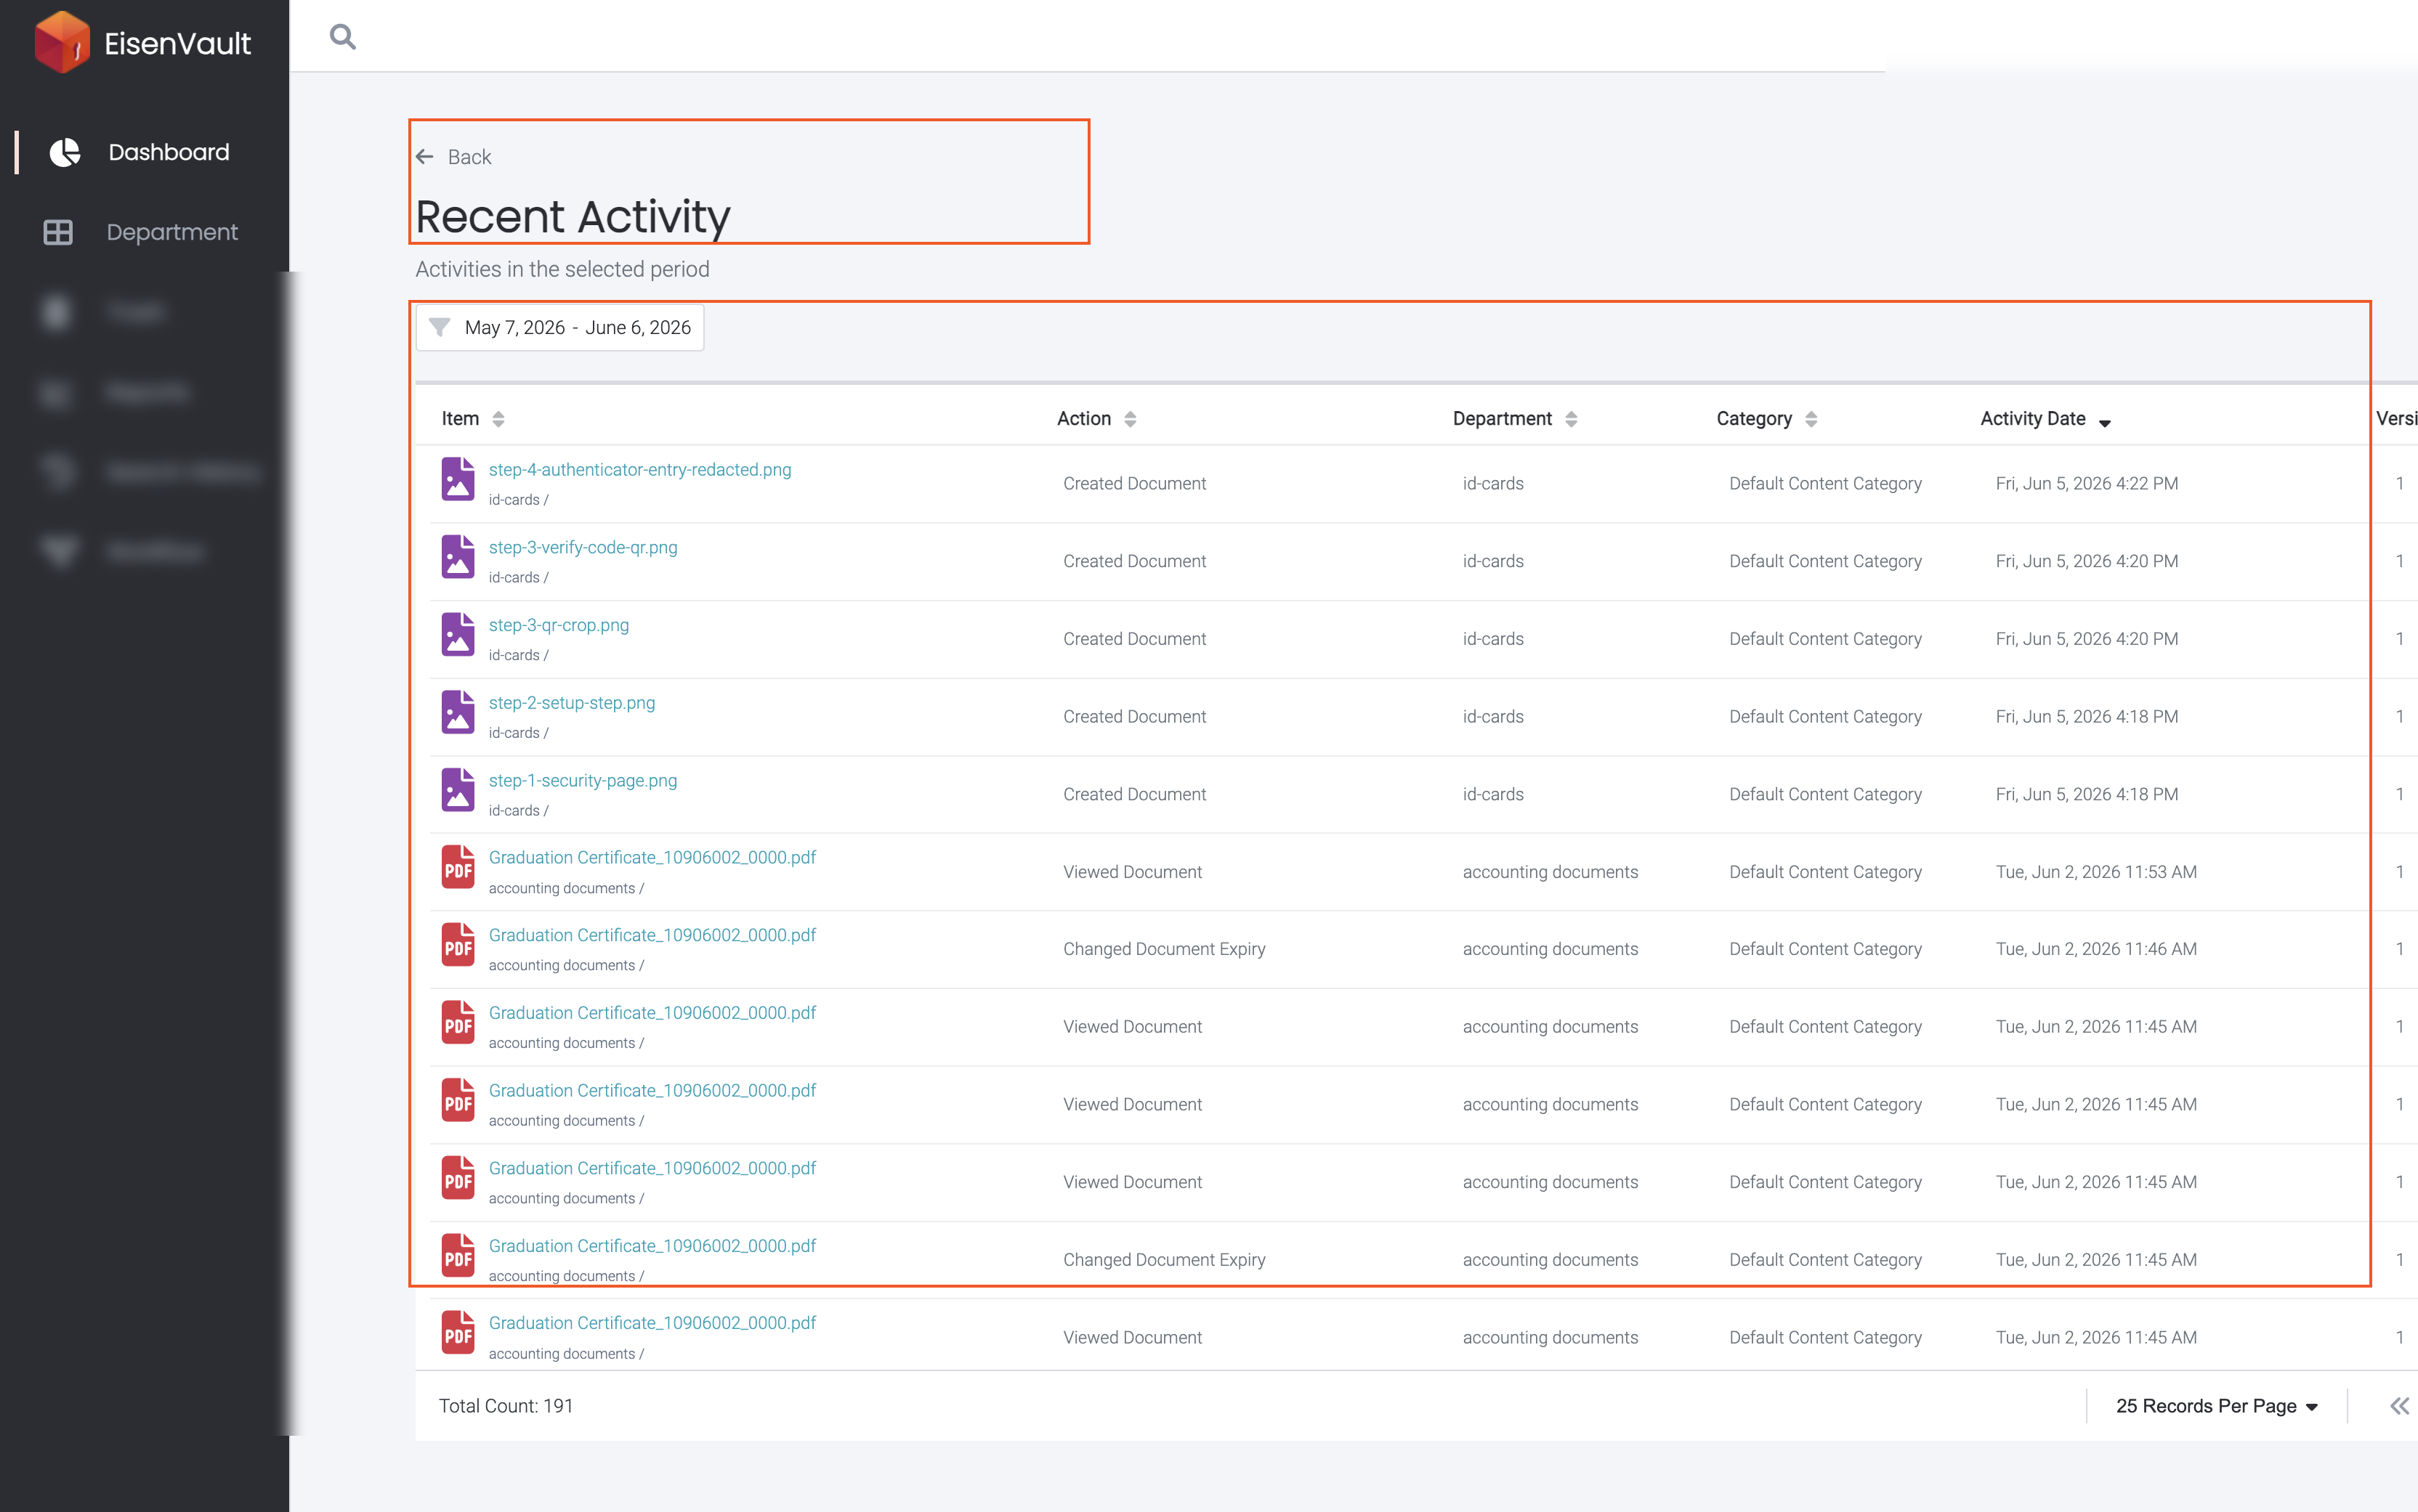2418x1512 pixels.
Task: Click date Tue, Jun 2, 2026 11:46 AM
Action: 2097,949
